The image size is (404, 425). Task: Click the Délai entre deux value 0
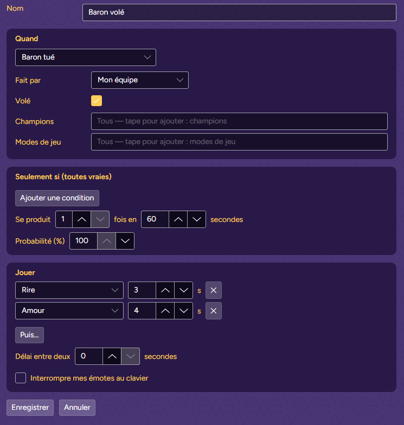point(89,356)
